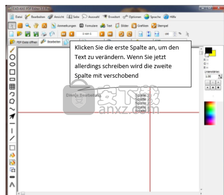
Task: Open the Grafiken toolbar item
Action: tap(140, 26)
